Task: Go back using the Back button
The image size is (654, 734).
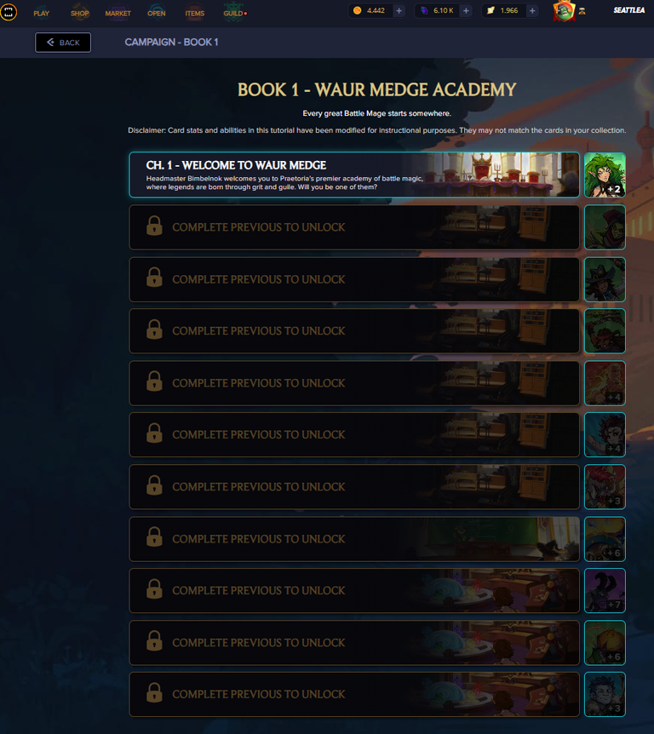Action: pos(63,43)
